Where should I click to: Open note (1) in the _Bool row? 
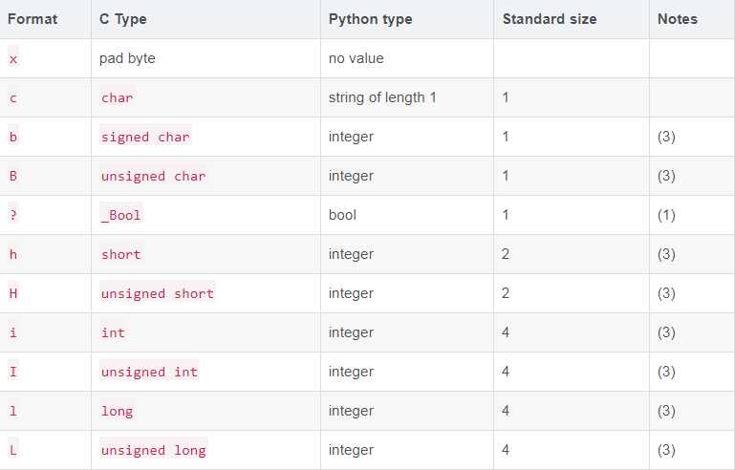pyautogui.click(x=666, y=215)
